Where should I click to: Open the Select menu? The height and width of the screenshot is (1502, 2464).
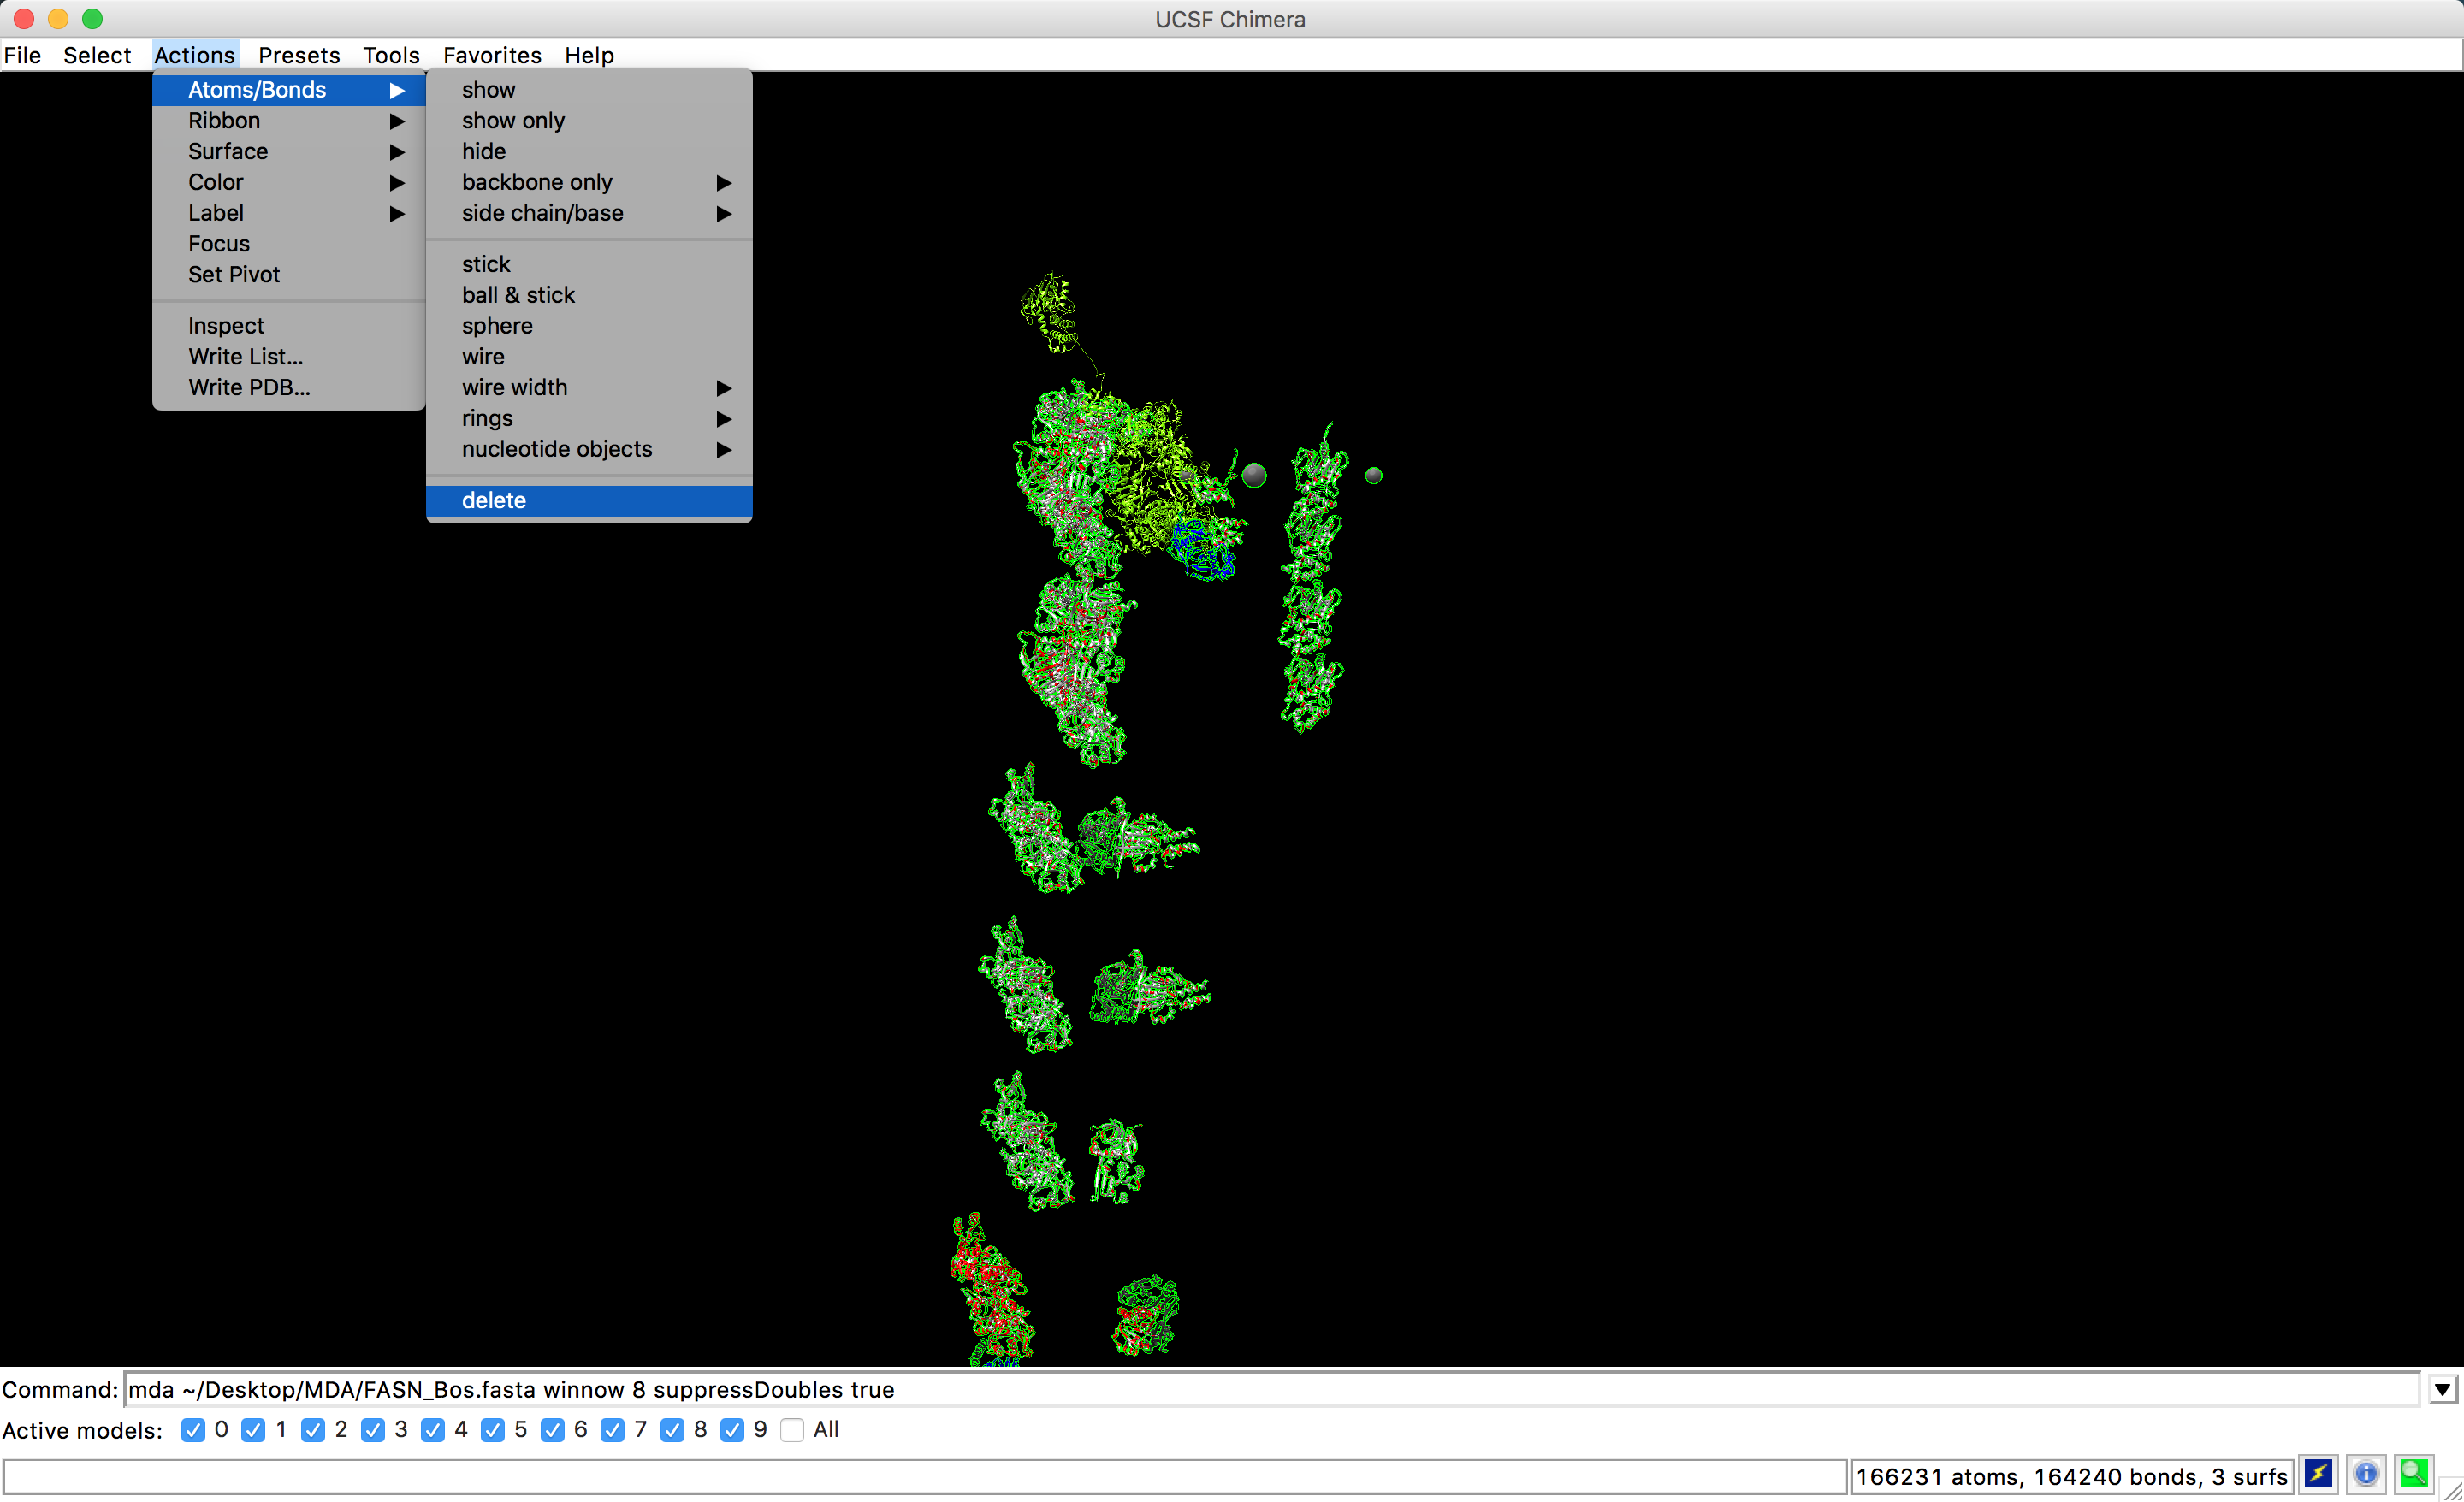pos(97,55)
